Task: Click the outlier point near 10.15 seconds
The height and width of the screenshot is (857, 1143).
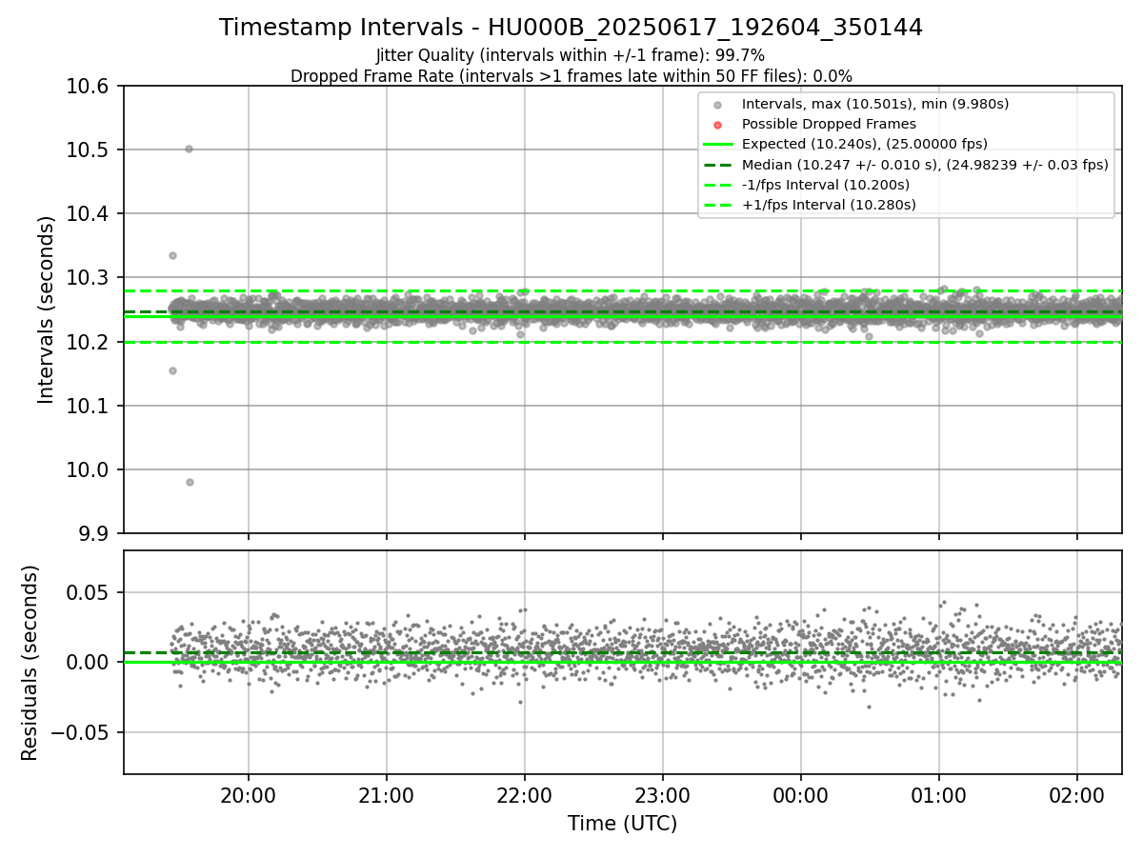Action: click(172, 370)
